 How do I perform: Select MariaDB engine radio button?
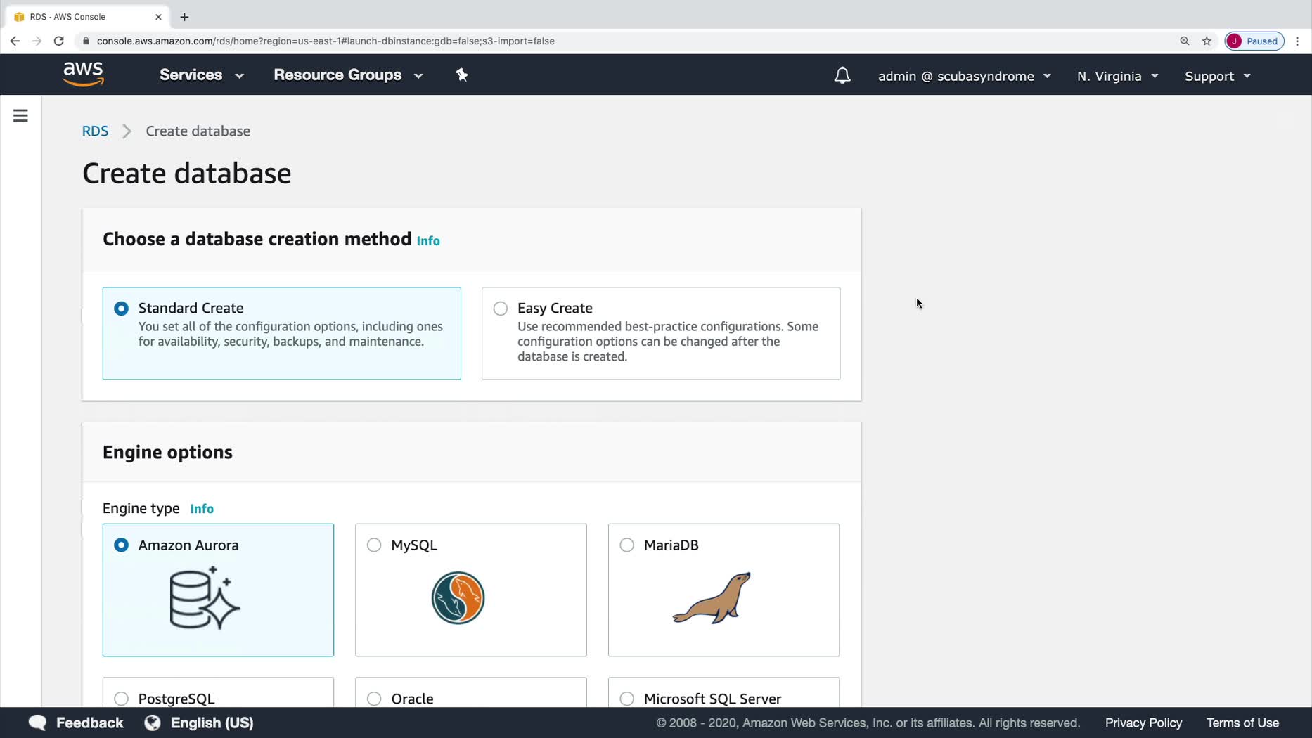(626, 545)
